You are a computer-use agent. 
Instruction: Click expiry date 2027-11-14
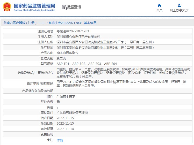coord(65,129)
